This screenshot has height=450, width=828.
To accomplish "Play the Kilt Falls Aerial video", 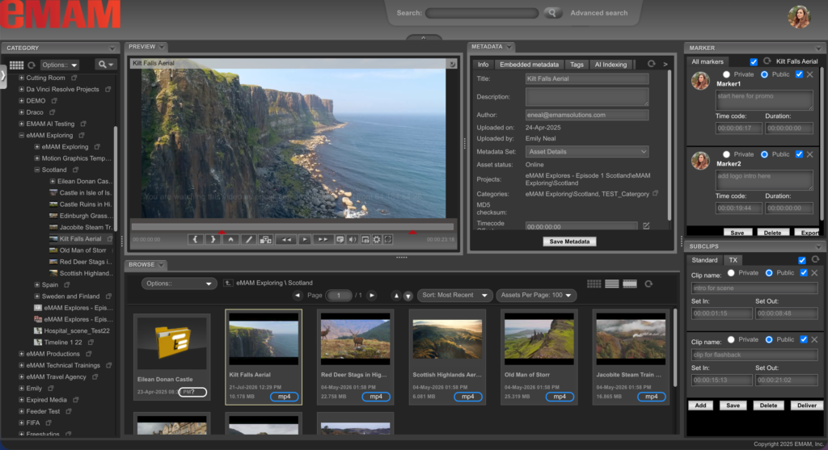I will (305, 239).
